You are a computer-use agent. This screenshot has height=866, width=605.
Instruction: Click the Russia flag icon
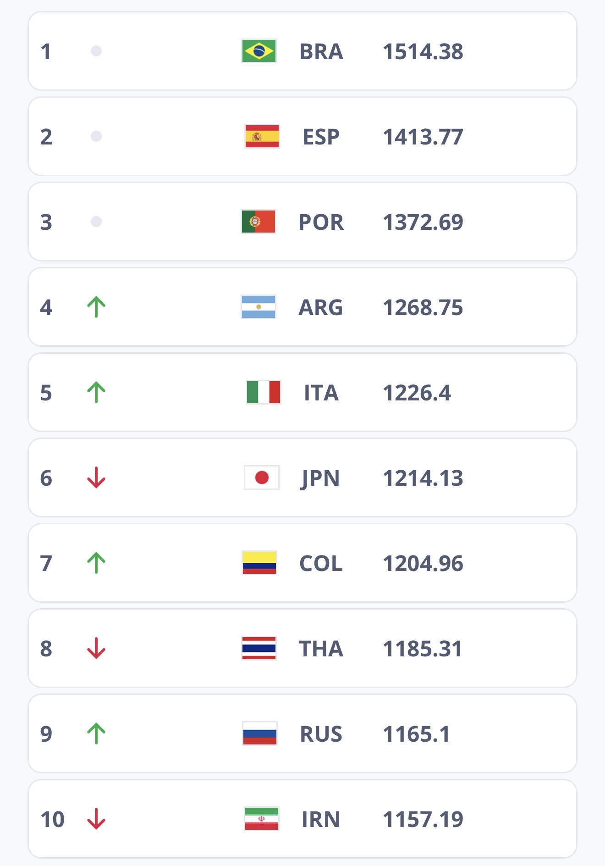[259, 733]
